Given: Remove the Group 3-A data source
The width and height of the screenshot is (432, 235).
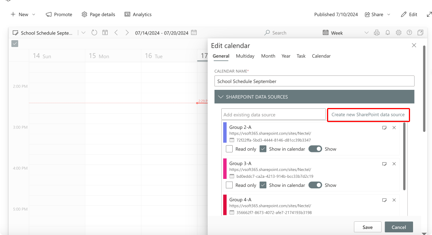Looking at the screenshot, I should (x=394, y=164).
